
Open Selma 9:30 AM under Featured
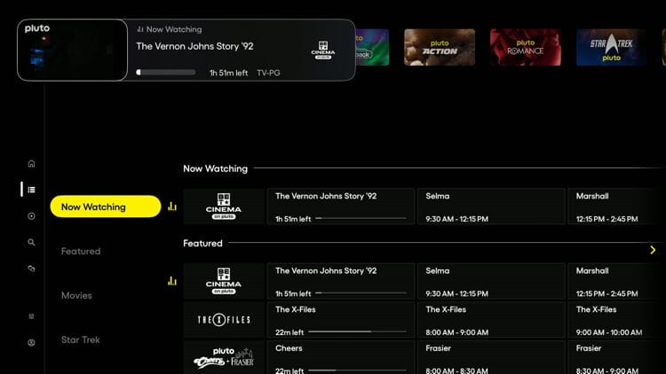(x=491, y=281)
